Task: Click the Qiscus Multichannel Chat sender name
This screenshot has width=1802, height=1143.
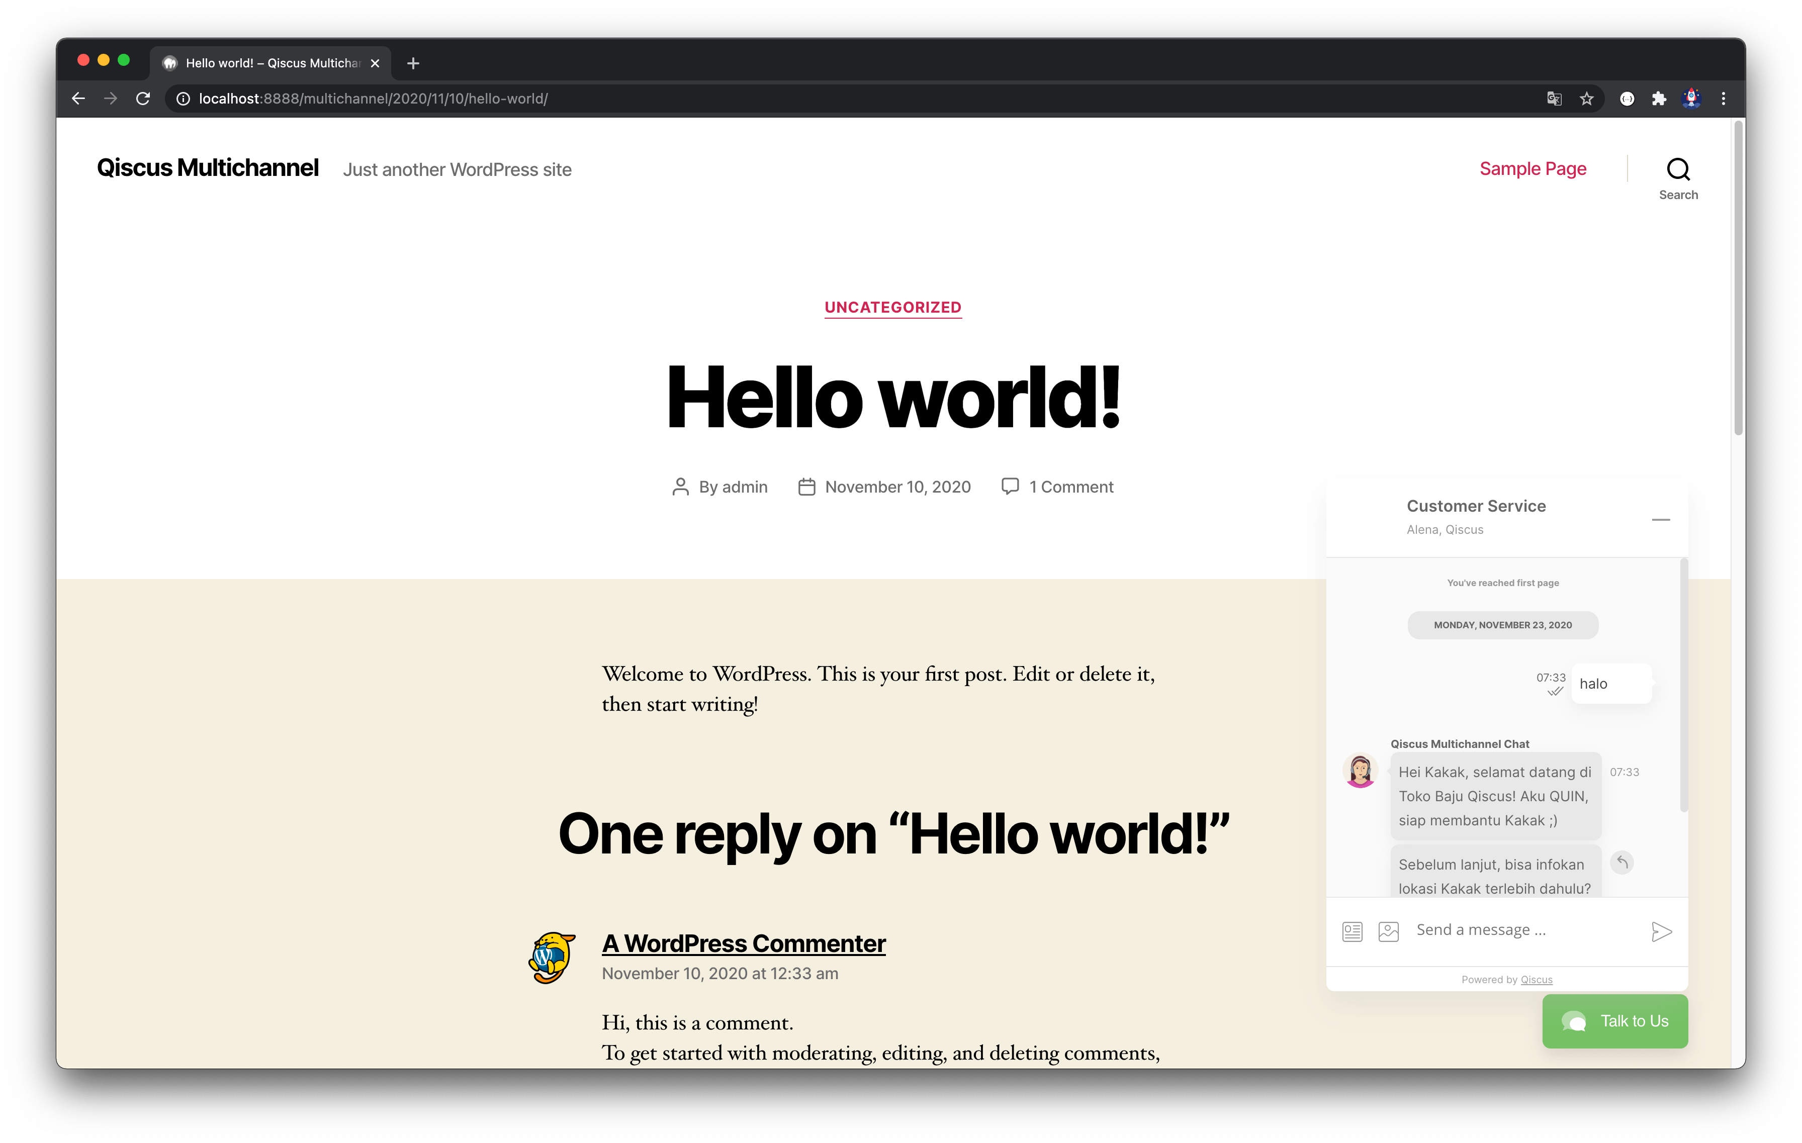Action: pos(1459,743)
